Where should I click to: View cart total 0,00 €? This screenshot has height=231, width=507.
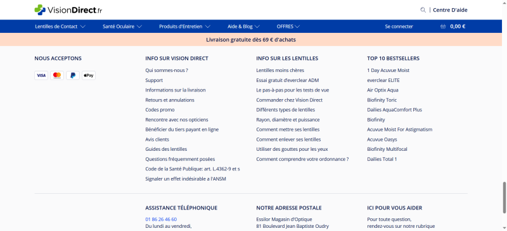click(x=458, y=27)
